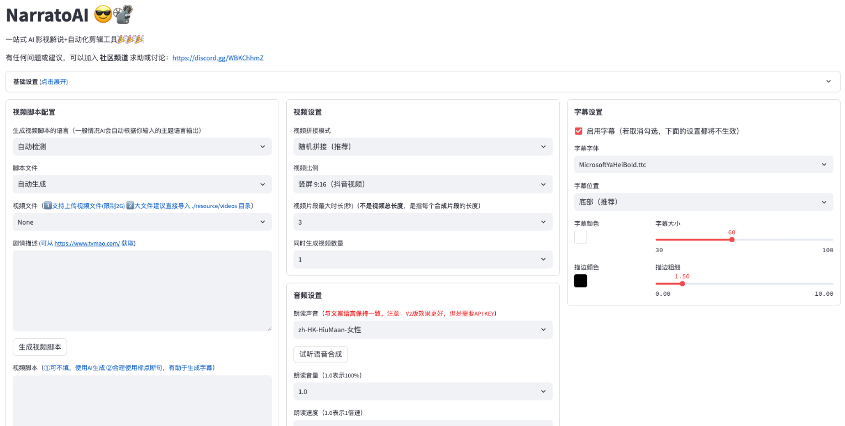Click the 字幕设置 heading

pyautogui.click(x=588, y=112)
